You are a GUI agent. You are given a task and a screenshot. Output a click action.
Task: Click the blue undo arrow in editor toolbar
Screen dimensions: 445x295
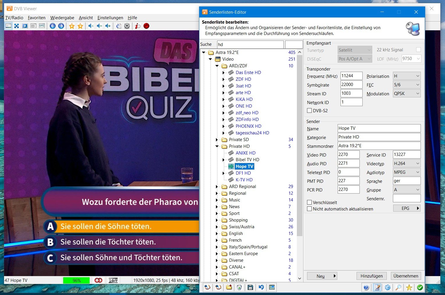261,287
